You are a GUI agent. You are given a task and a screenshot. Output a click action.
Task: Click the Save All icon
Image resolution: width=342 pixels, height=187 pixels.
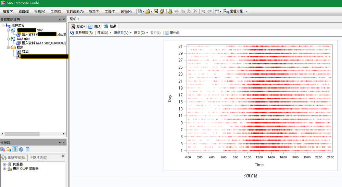tap(162, 11)
